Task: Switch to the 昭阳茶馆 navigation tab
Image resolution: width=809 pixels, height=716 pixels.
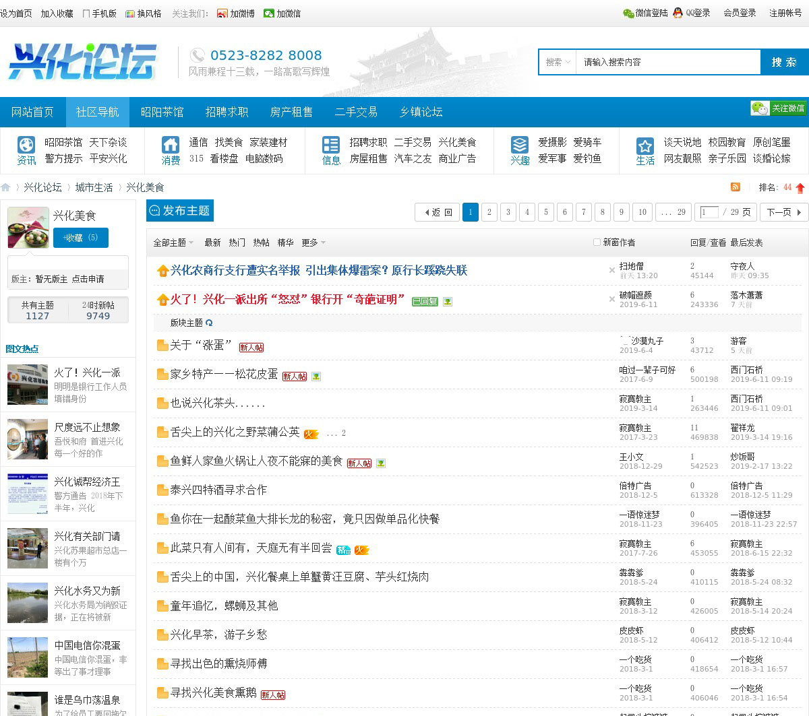Action: [x=162, y=112]
